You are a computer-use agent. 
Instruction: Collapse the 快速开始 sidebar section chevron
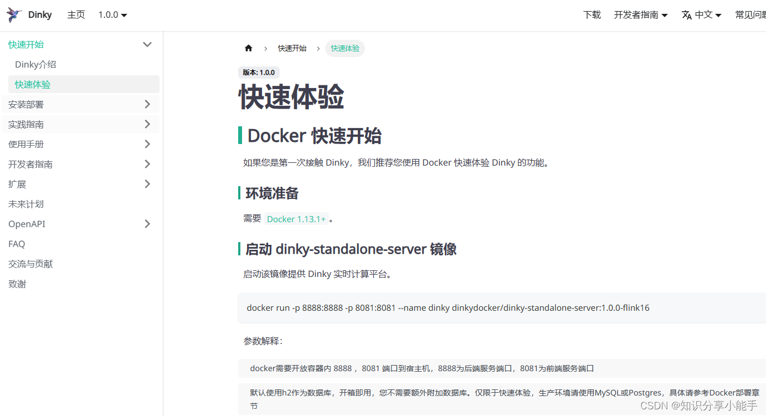pyautogui.click(x=147, y=44)
